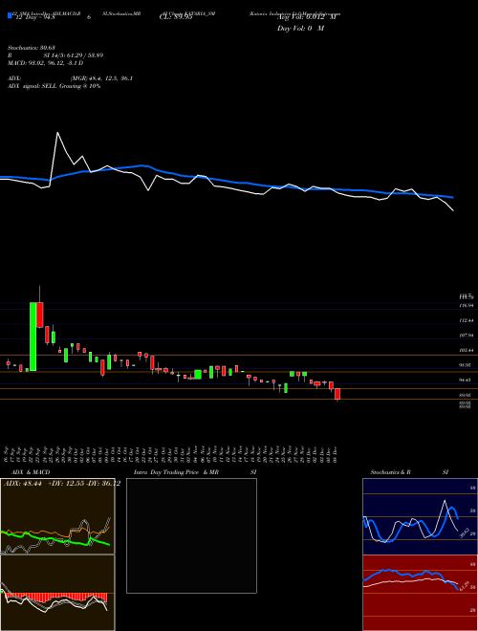The image size is (478, 631).
Task: Click the 'Avg Vol: 0.012 M' label
Action: coord(307,17)
